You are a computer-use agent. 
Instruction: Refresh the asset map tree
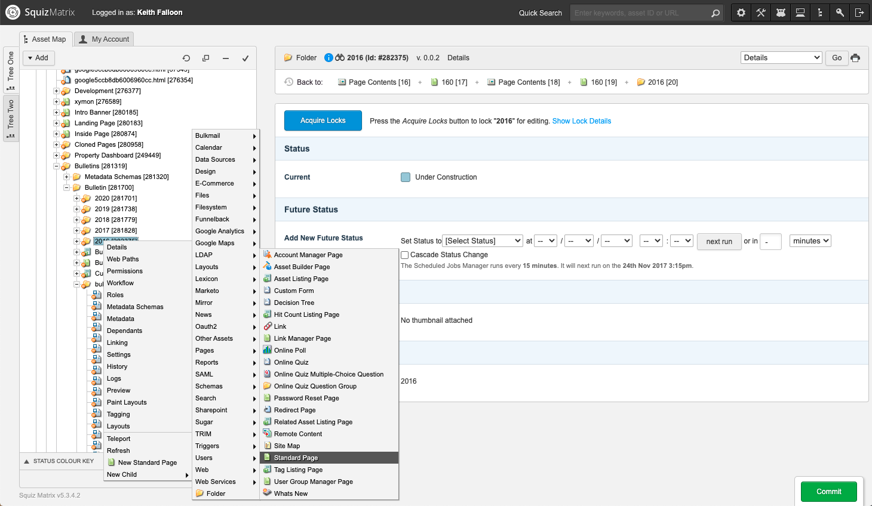(186, 58)
